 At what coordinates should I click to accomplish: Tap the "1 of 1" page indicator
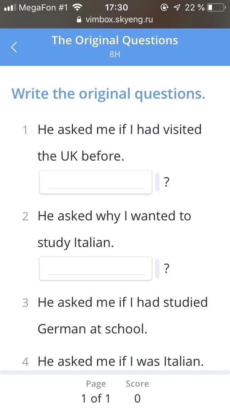(x=96, y=398)
